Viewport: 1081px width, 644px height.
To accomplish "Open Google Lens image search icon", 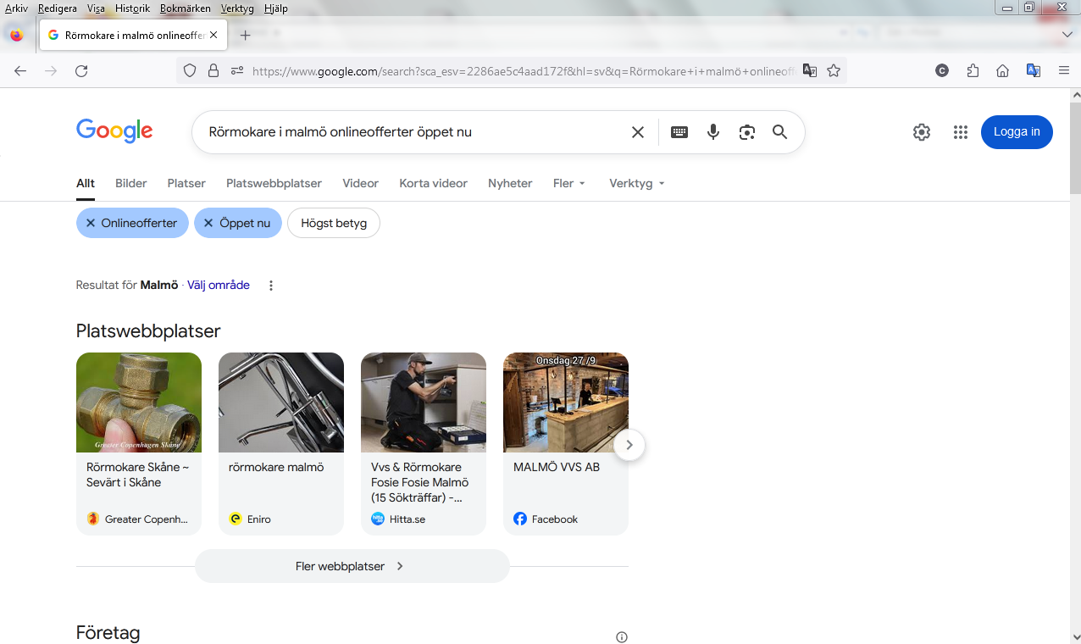I will [746, 132].
